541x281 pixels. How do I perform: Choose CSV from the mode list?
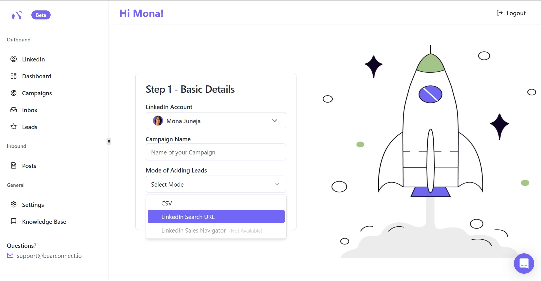click(x=167, y=203)
